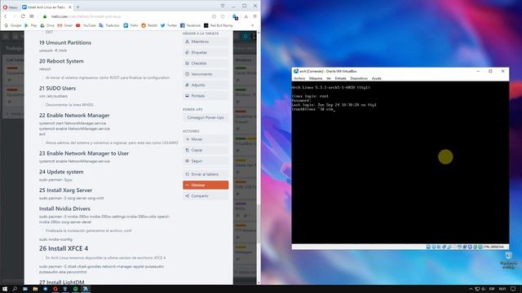The width and height of the screenshot is (522, 293).
Task: Close the Install Arch Linux Trello tab
Action: pyautogui.click(x=70, y=7)
